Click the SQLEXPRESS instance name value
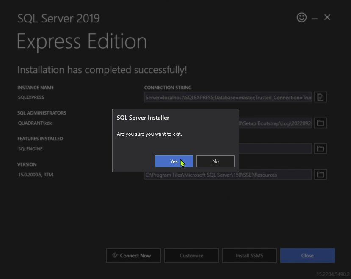The width and height of the screenshot is (351, 279). tap(31, 97)
